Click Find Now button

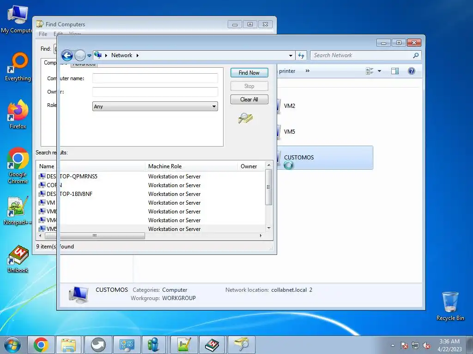click(x=249, y=72)
